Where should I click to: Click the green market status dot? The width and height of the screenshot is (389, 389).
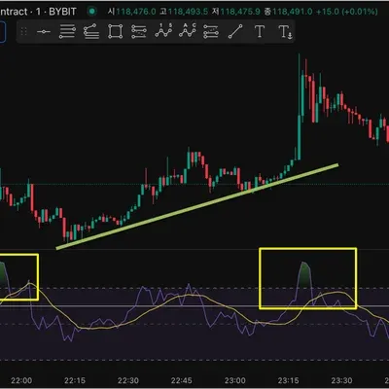(x=92, y=12)
